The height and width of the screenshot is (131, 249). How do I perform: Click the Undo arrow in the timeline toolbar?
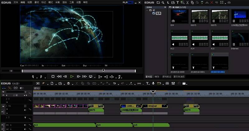[x=115, y=83]
